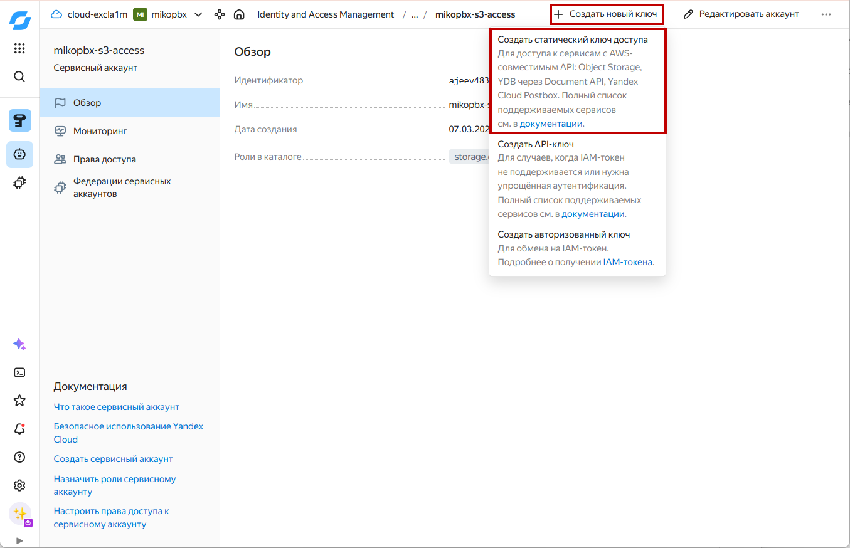Select Создать статический ключ доступа option
This screenshot has height=548, width=850.
[x=572, y=40]
